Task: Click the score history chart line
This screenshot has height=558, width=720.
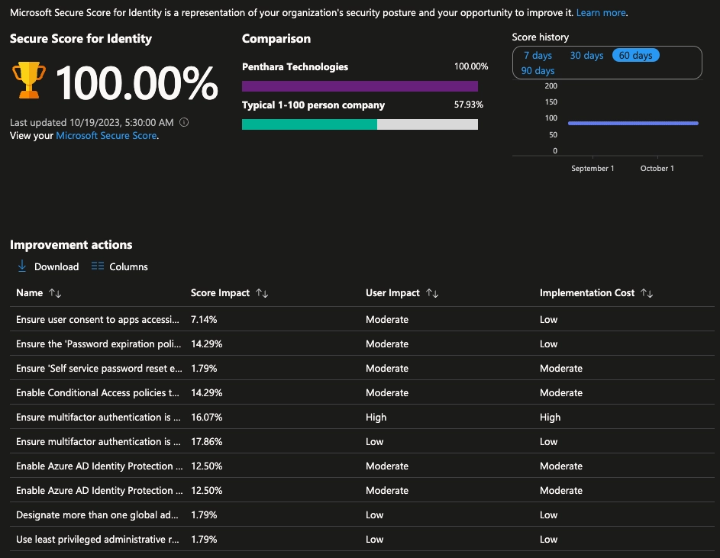Action: 633,123
